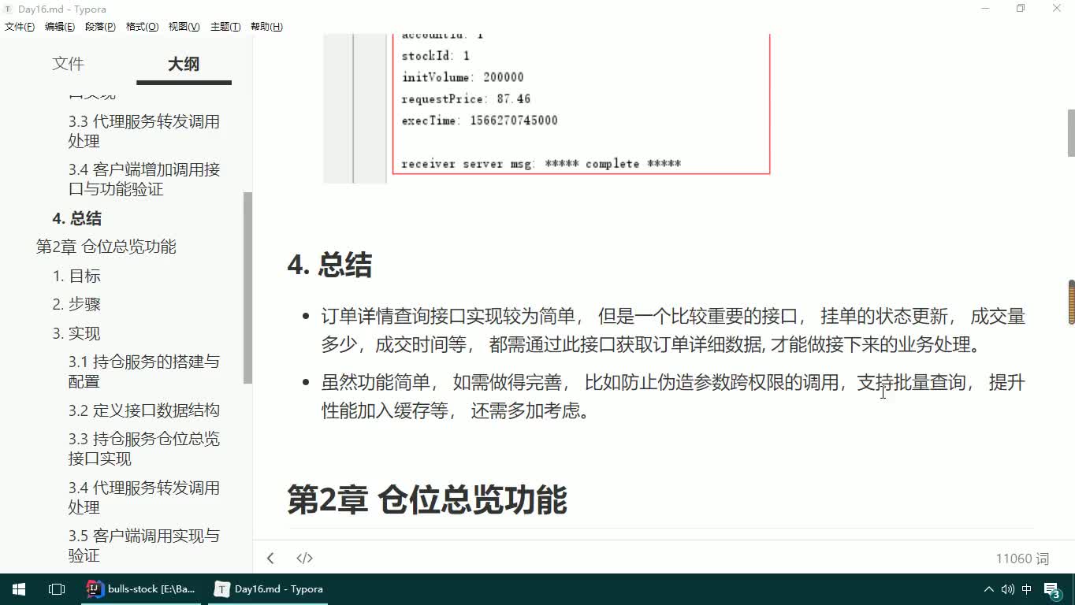Jump to outline item 3.1 持仓服务的搭建与配置
This screenshot has width=1075, height=605.
tap(144, 372)
